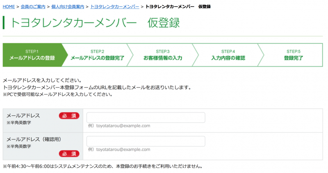The height and width of the screenshot is (173, 328).
Task: Click ※半角英数字 note under メールアドレス label
Action: click(18, 123)
